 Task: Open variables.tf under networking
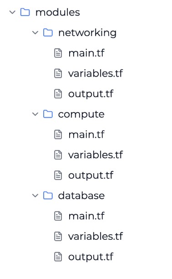click(96, 73)
